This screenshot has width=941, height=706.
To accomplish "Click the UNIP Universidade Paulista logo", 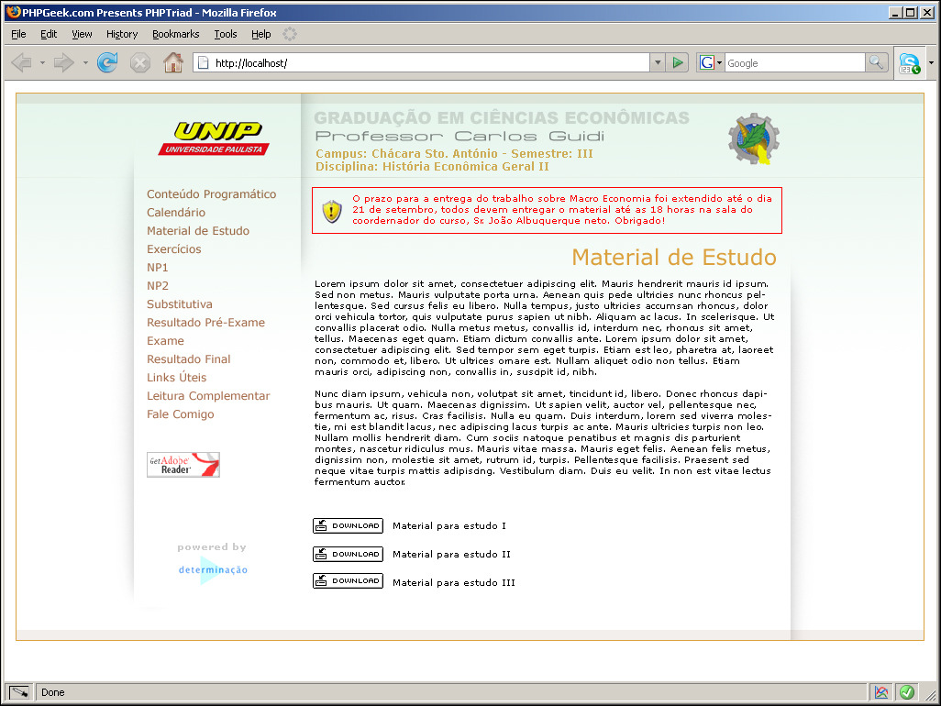I will coord(214,138).
